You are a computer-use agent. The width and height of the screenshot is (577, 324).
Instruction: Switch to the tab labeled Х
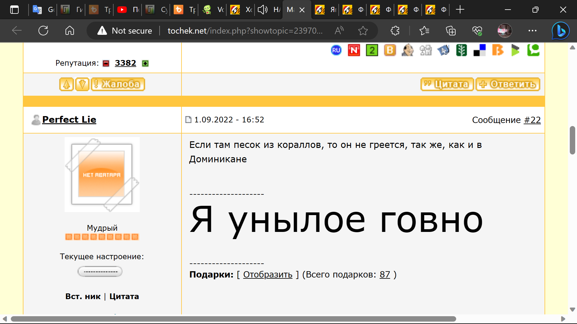click(x=241, y=10)
